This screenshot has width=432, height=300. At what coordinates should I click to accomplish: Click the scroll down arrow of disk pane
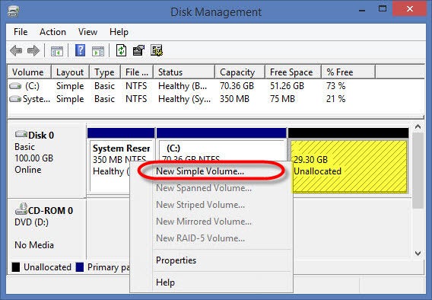pos(418,253)
